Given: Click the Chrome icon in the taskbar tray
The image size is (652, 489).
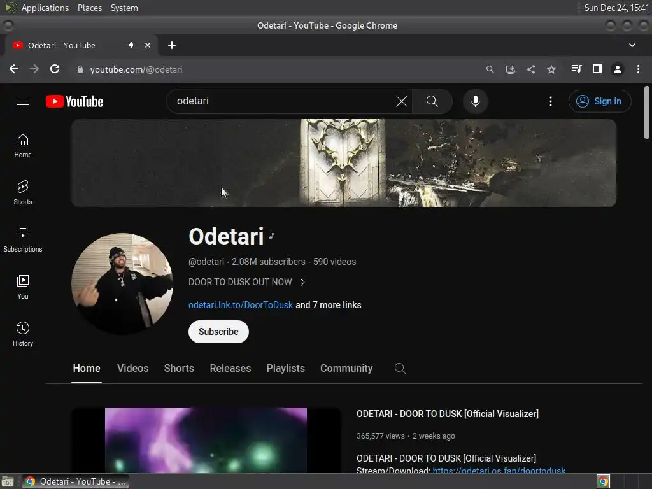Looking at the screenshot, I should (x=603, y=481).
